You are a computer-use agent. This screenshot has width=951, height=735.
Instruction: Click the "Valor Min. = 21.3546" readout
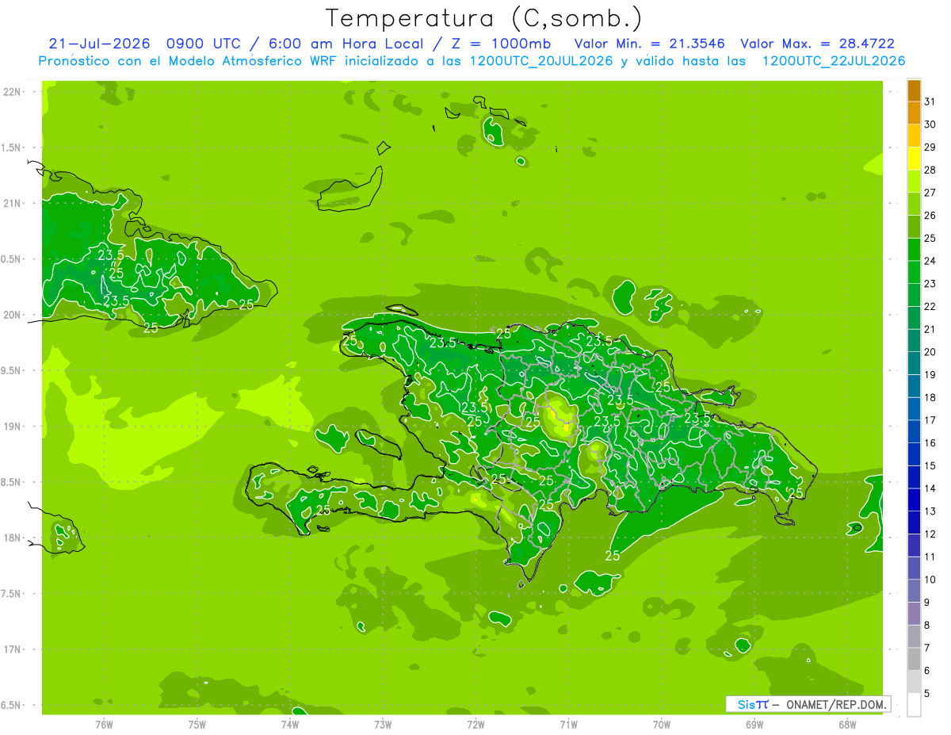[649, 44]
